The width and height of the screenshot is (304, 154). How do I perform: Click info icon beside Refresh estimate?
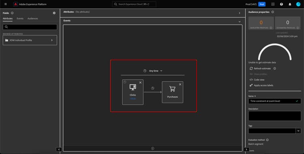(x=274, y=68)
